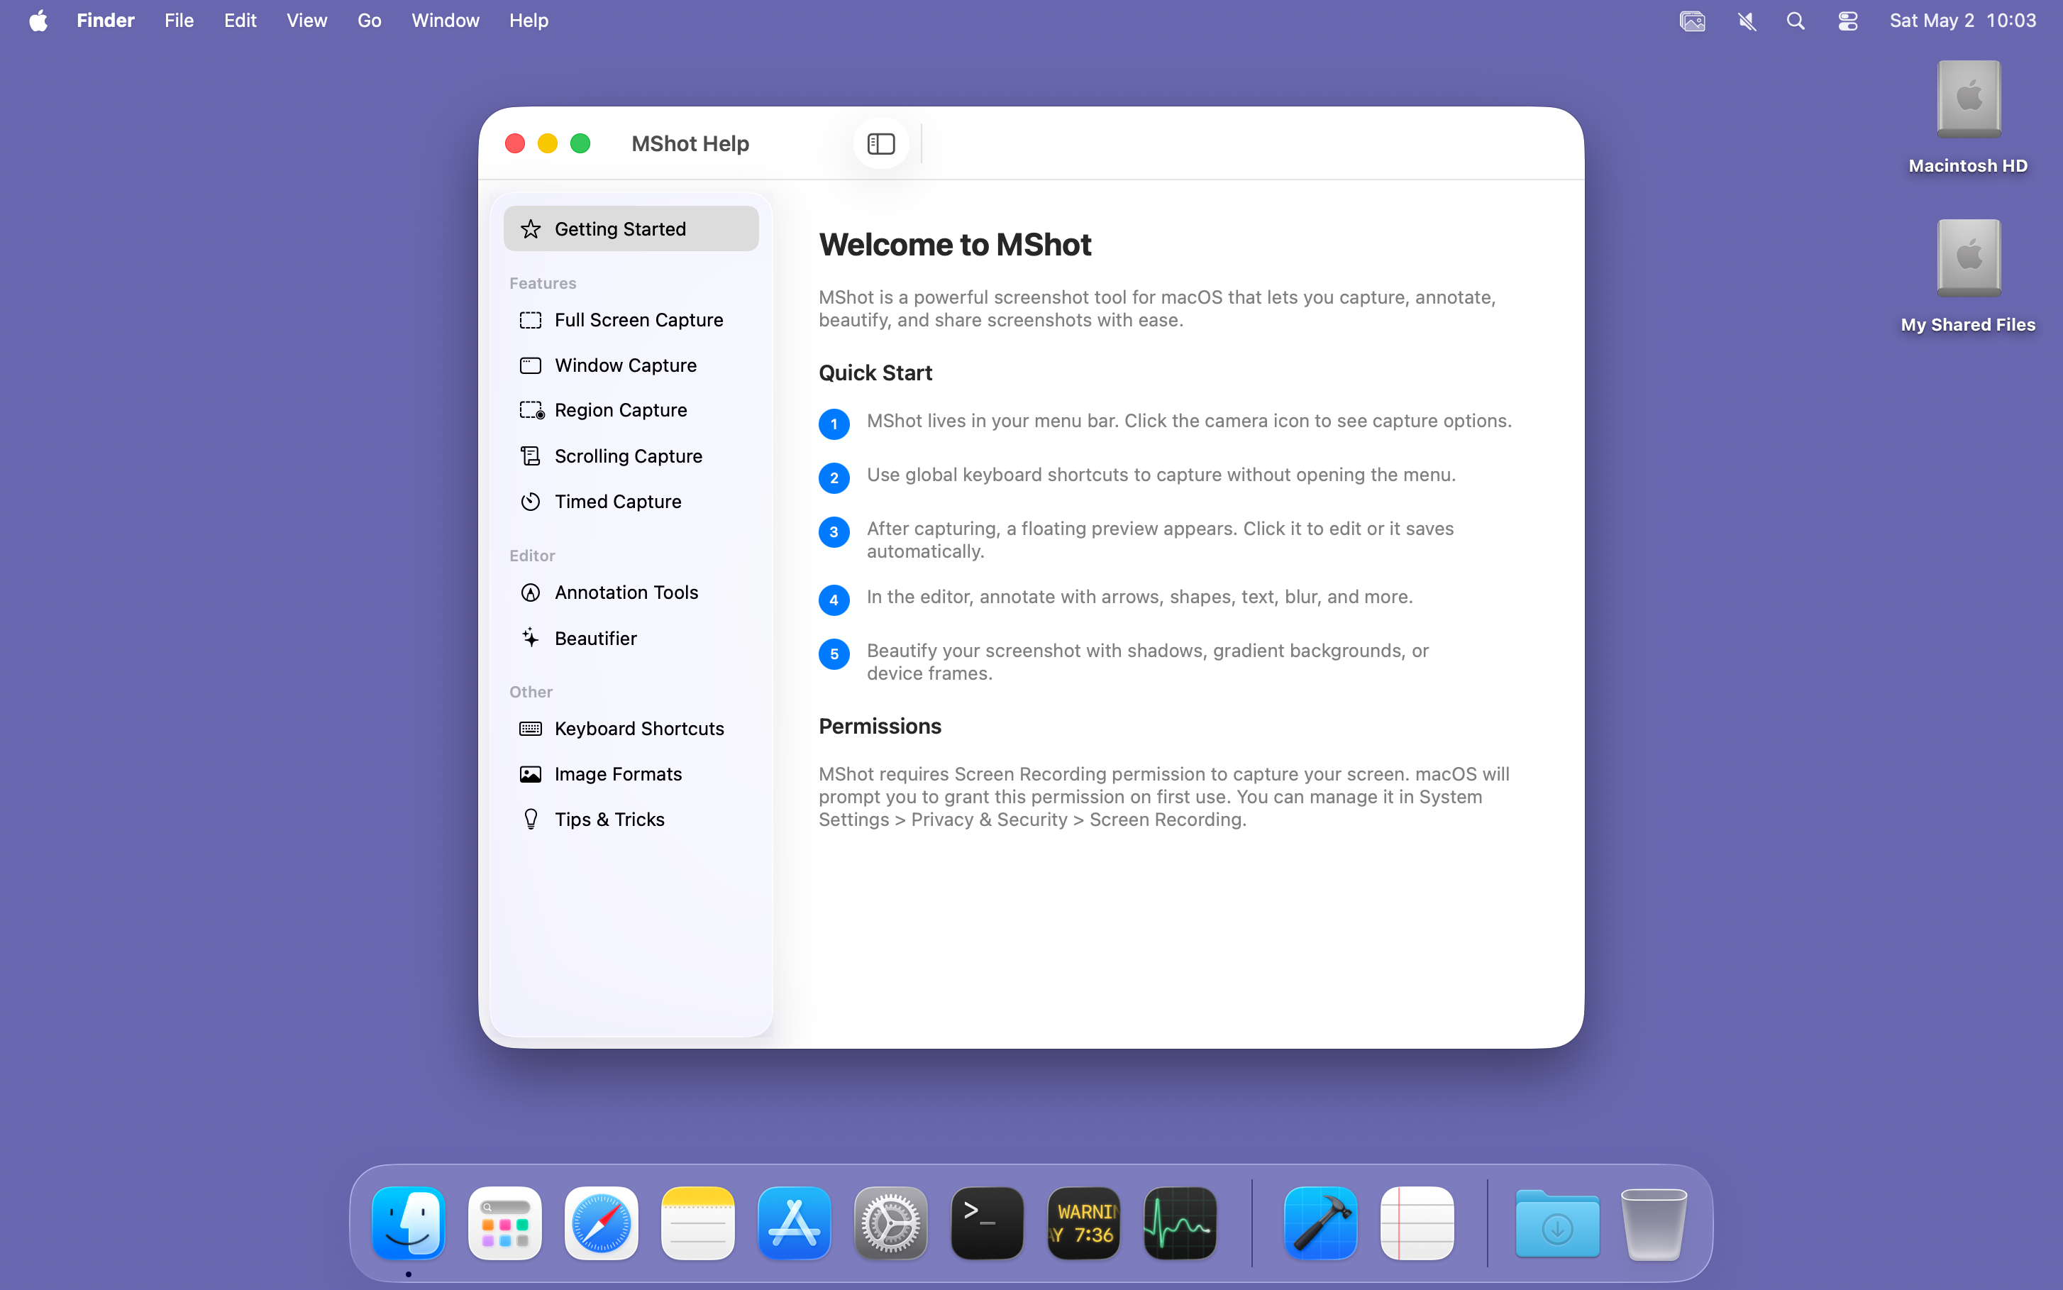Open Console app from the Dock
2063x1290 pixels.
[x=1083, y=1223]
